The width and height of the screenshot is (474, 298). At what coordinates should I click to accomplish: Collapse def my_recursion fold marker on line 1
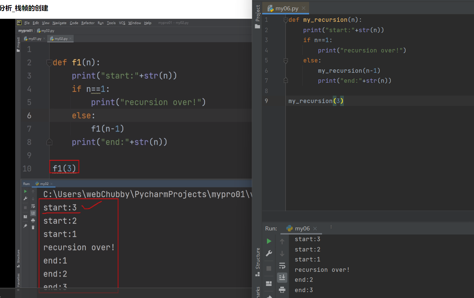point(285,20)
